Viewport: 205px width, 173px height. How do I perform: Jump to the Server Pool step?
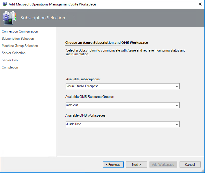tap(10, 60)
